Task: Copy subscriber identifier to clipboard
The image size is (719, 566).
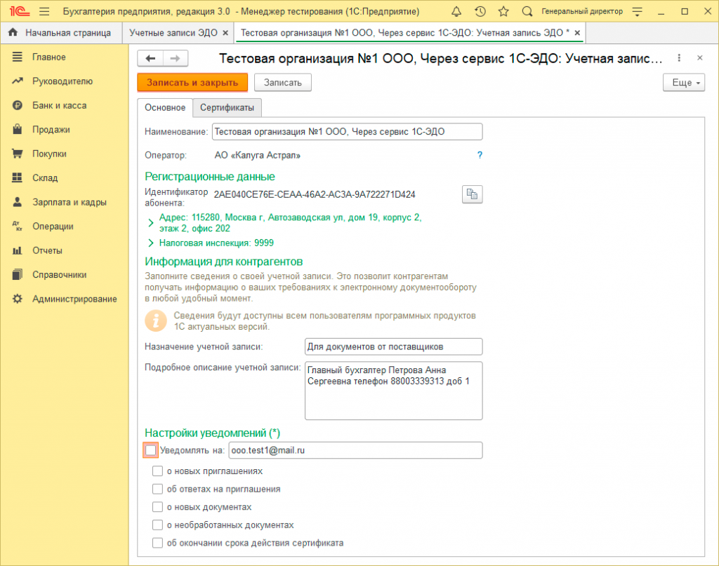Action: pos(472,194)
